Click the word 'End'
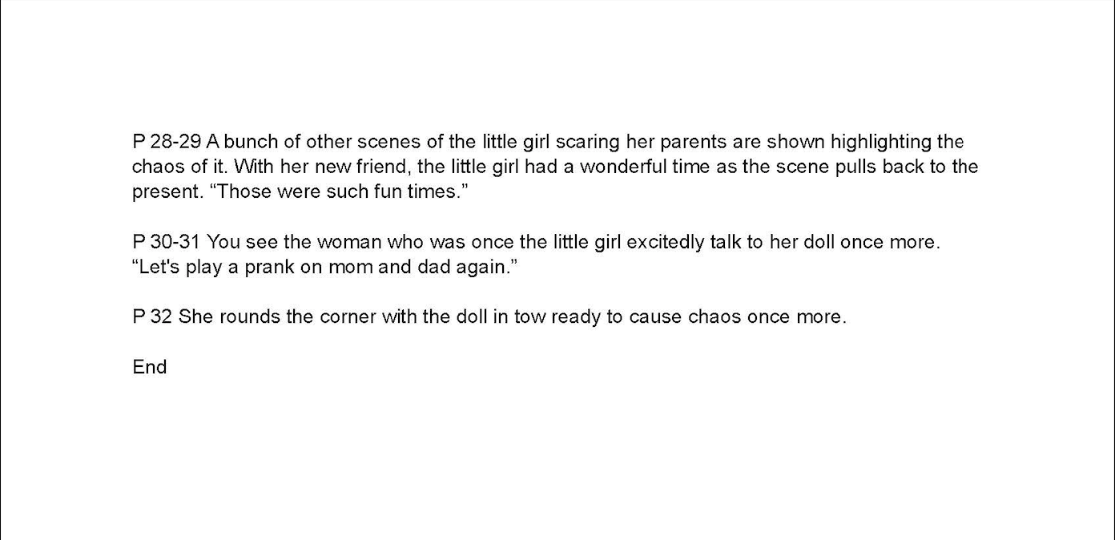The height and width of the screenshot is (540, 1115). (150, 367)
